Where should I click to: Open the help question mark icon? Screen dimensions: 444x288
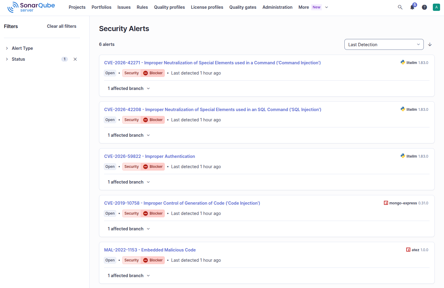pos(424,7)
